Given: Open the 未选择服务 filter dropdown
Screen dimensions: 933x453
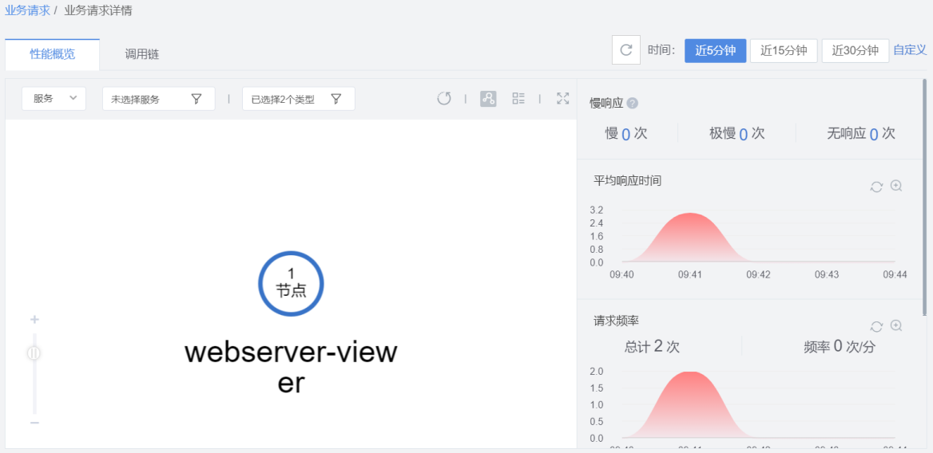Looking at the screenshot, I should [x=158, y=99].
